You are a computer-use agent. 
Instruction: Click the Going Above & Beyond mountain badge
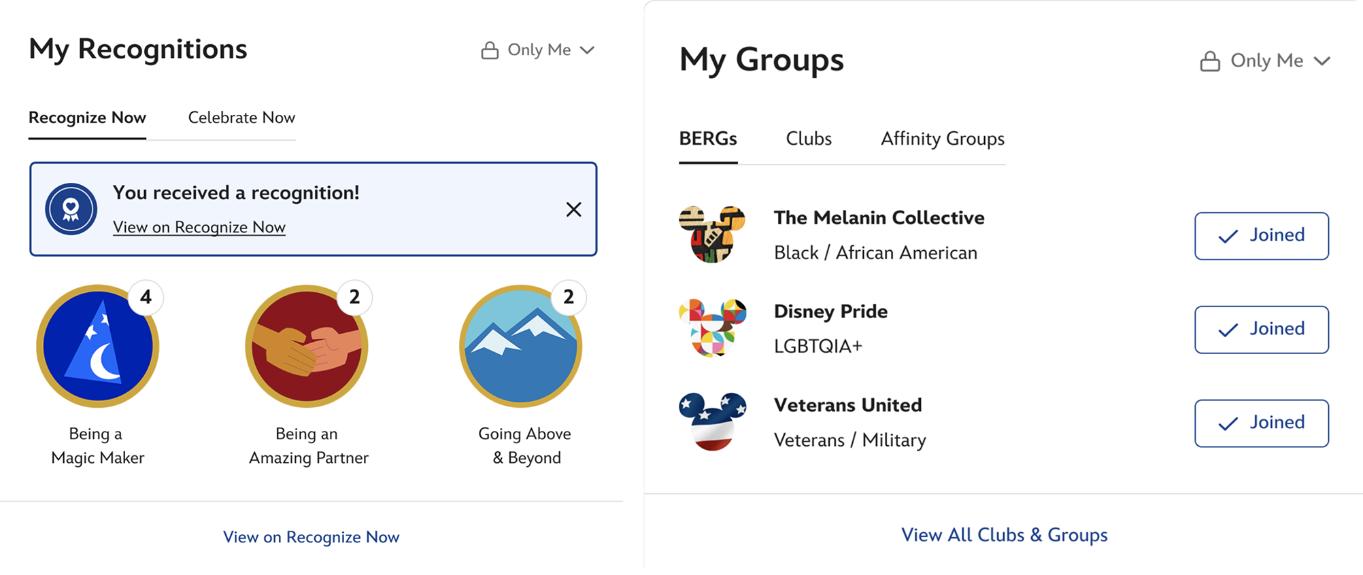520,346
